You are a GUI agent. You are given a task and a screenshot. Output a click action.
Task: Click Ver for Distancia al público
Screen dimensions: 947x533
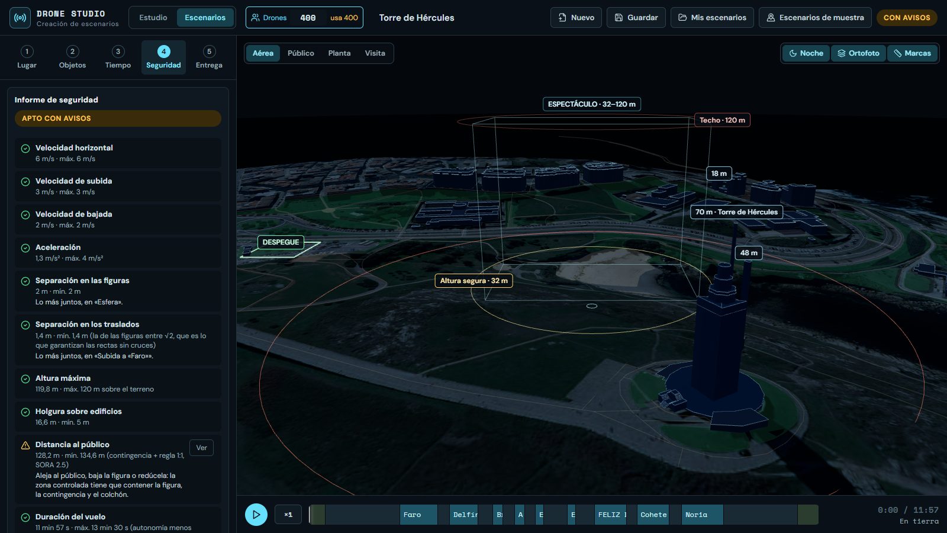(201, 448)
